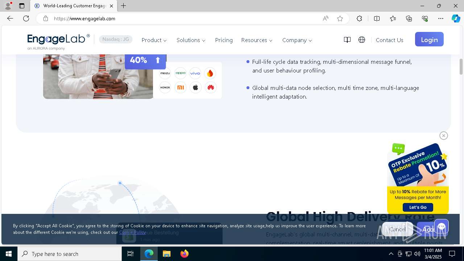464x261 pixels.
Task: Activate Read aloud in address bar
Action: click(326, 18)
